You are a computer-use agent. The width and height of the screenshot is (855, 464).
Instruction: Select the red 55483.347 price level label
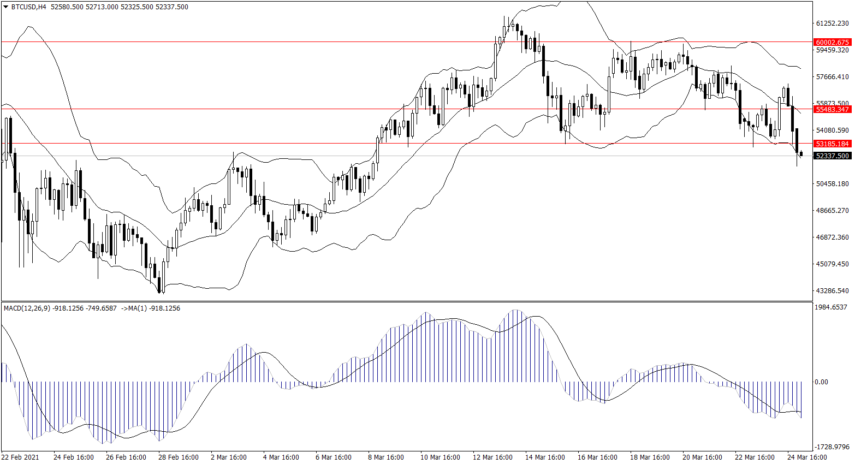832,109
